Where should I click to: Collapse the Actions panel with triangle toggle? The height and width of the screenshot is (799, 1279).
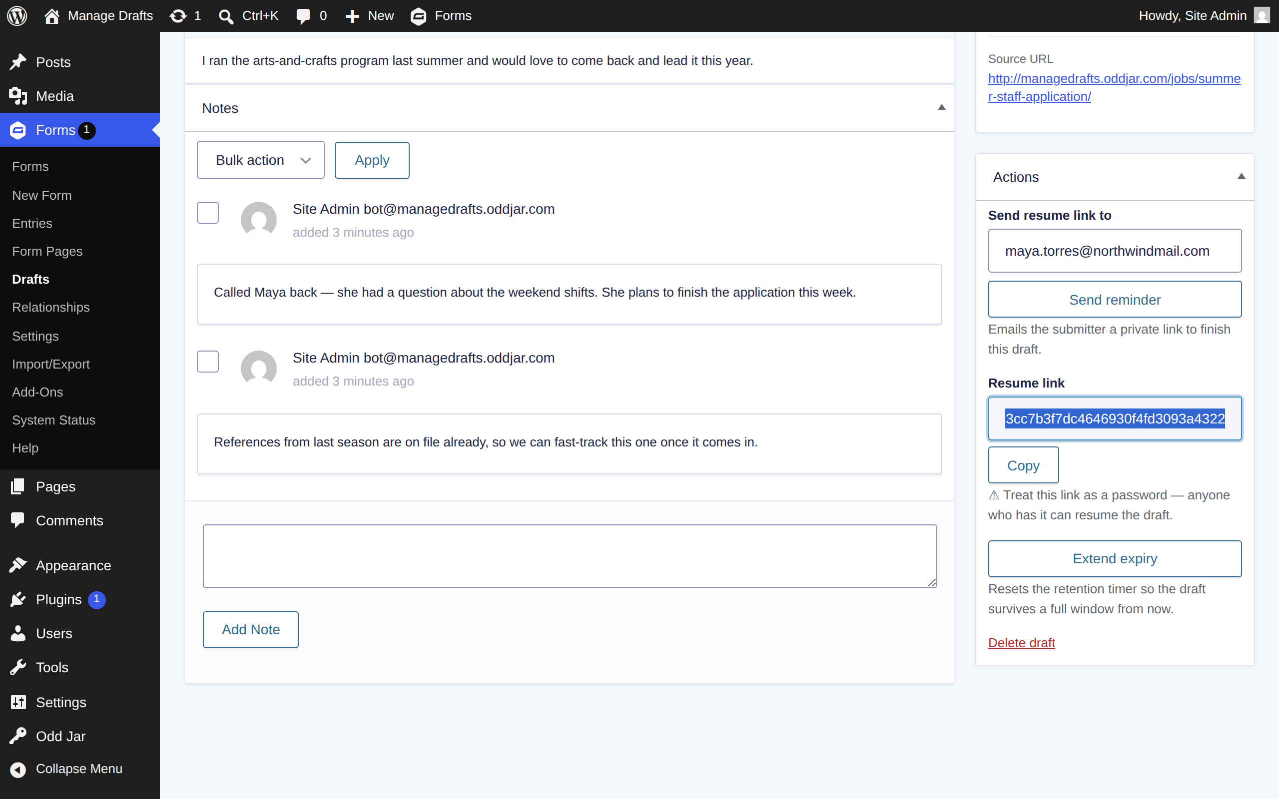(1242, 176)
